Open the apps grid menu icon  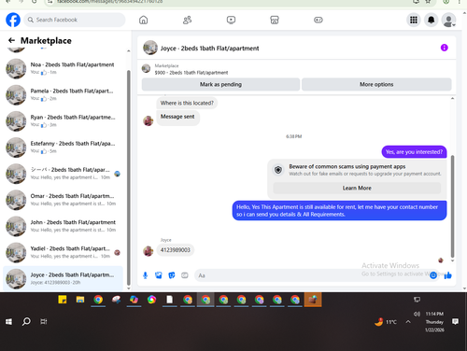[x=414, y=20]
